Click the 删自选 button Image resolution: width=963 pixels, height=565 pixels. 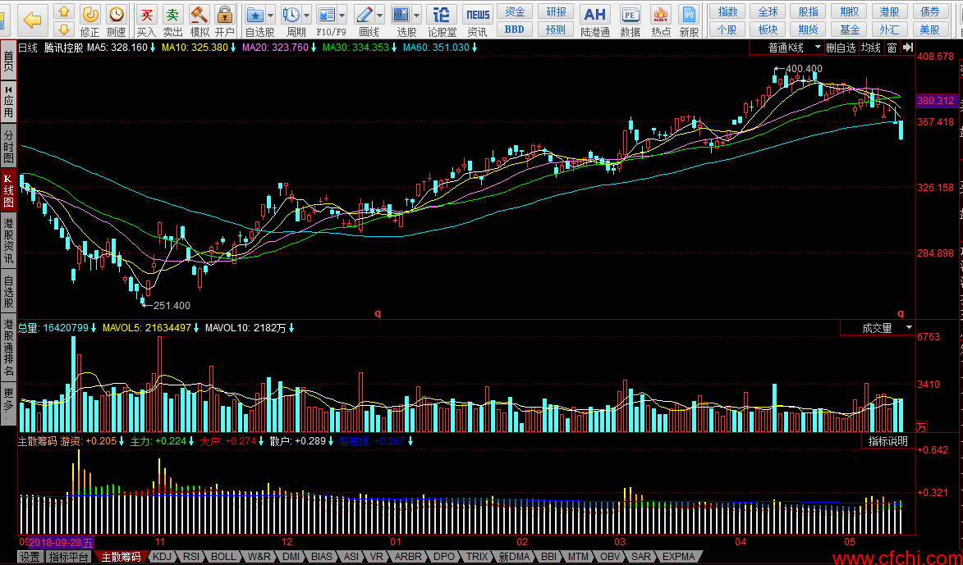point(841,48)
